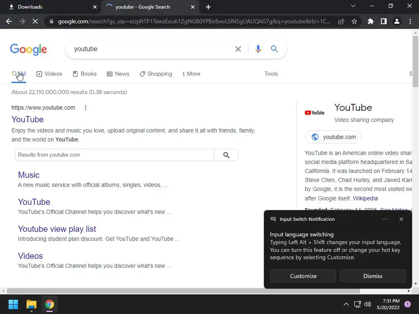Viewport: 419px width, 314px height.
Task: Switch to News results
Action: click(x=118, y=74)
